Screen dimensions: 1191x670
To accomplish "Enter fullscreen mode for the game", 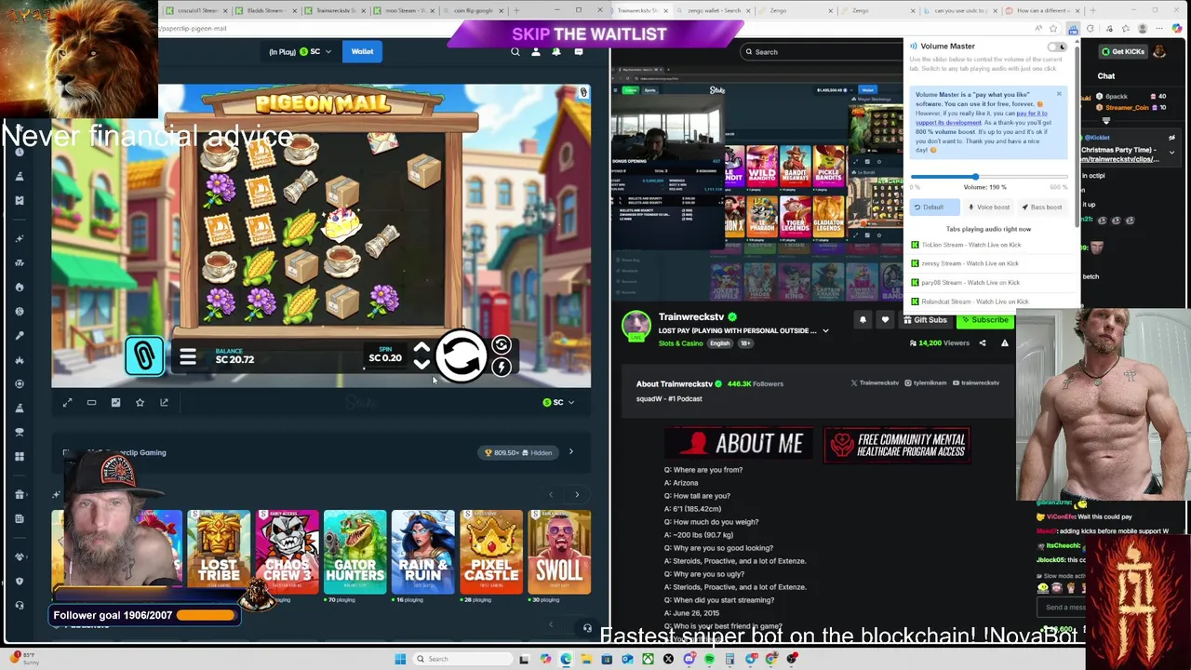I will click(67, 403).
